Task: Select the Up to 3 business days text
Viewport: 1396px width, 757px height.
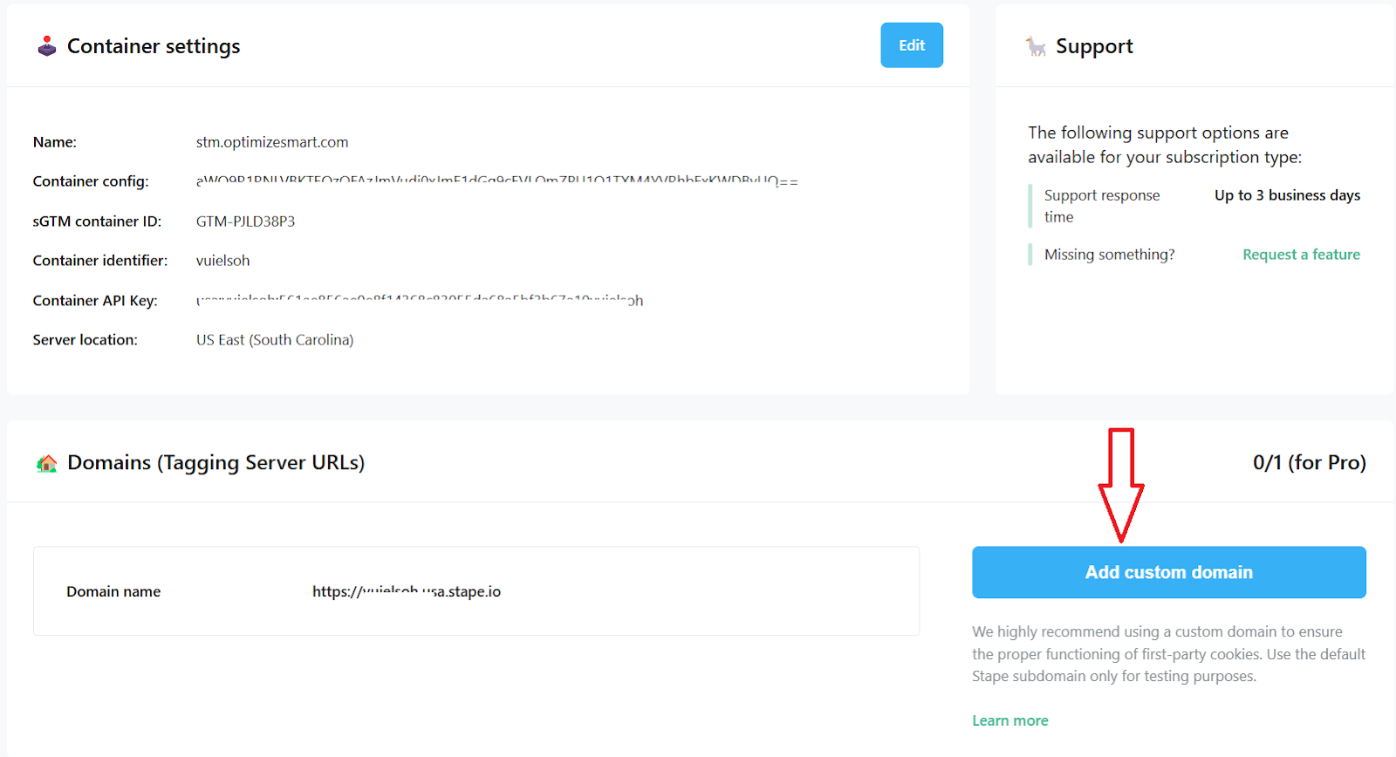Action: [1287, 195]
